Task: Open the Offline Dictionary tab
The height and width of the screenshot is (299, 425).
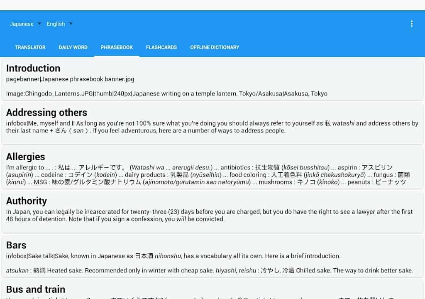Action: pyautogui.click(x=215, y=47)
